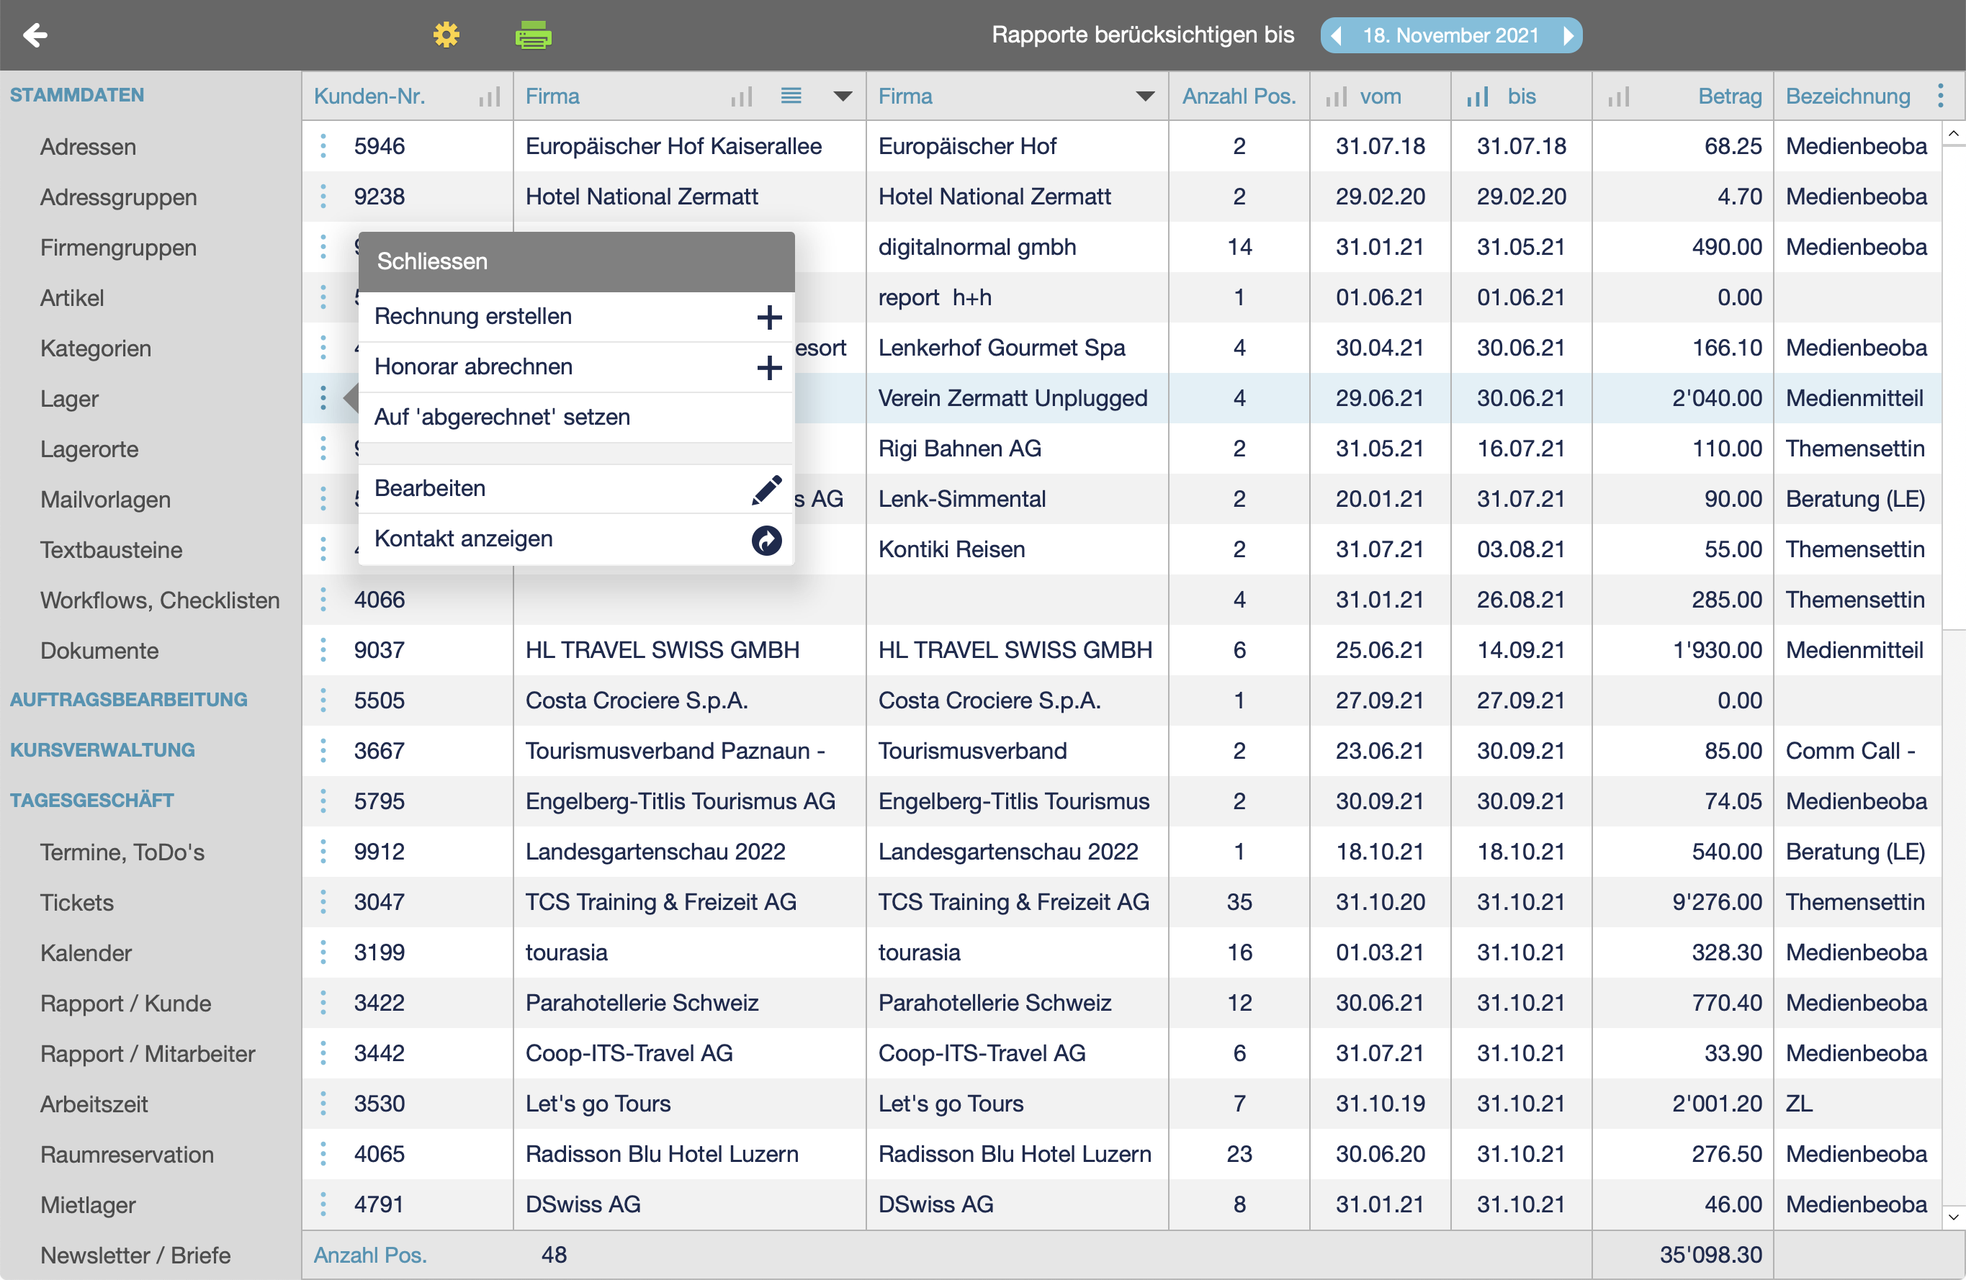
Task: Click scroll up arrow of table scrollbar
Action: 1953,133
